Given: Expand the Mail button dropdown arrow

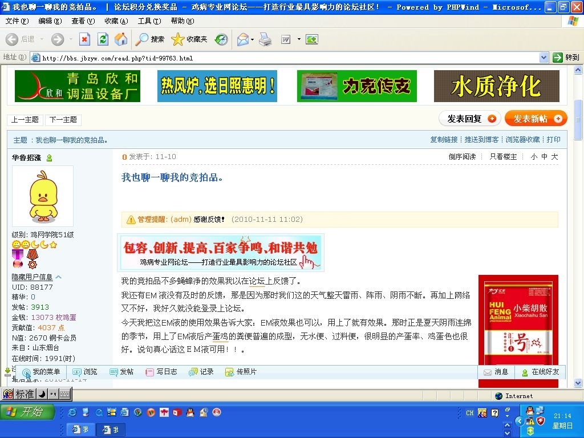Looking at the screenshot, I should point(252,39).
